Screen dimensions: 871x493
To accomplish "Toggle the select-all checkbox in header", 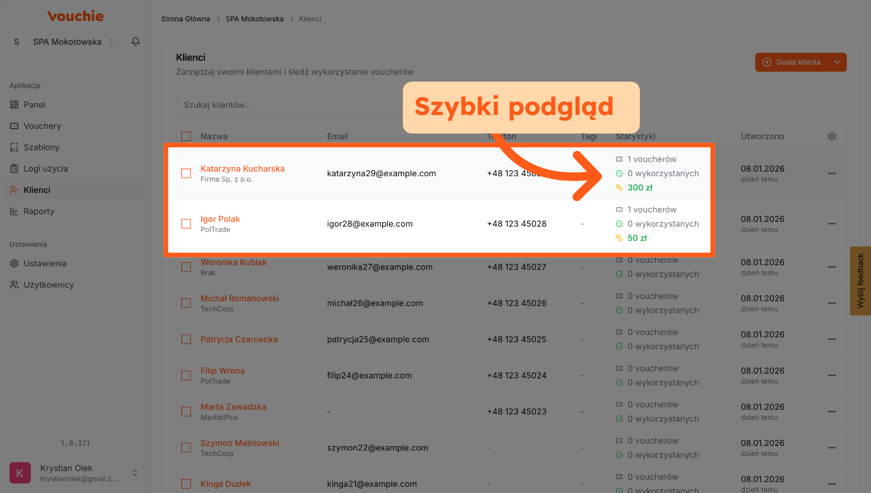I will click(186, 136).
